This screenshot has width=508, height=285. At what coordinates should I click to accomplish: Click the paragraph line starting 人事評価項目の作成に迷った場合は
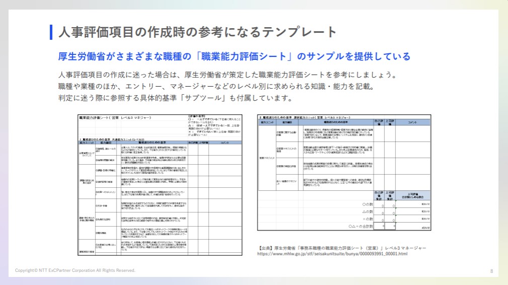[228, 75]
